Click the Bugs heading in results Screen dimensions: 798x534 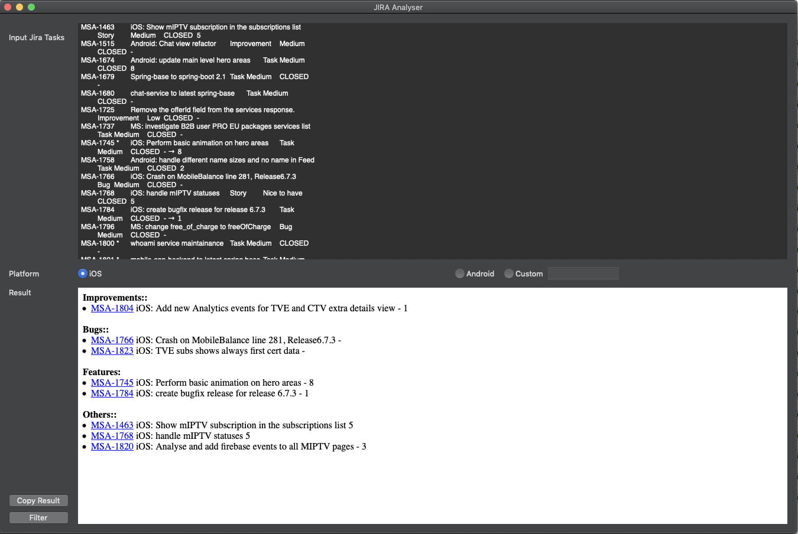click(96, 330)
